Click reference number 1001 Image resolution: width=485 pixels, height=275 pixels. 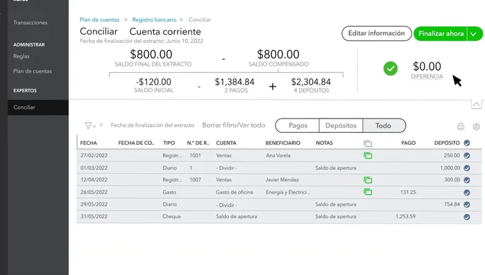click(x=195, y=156)
